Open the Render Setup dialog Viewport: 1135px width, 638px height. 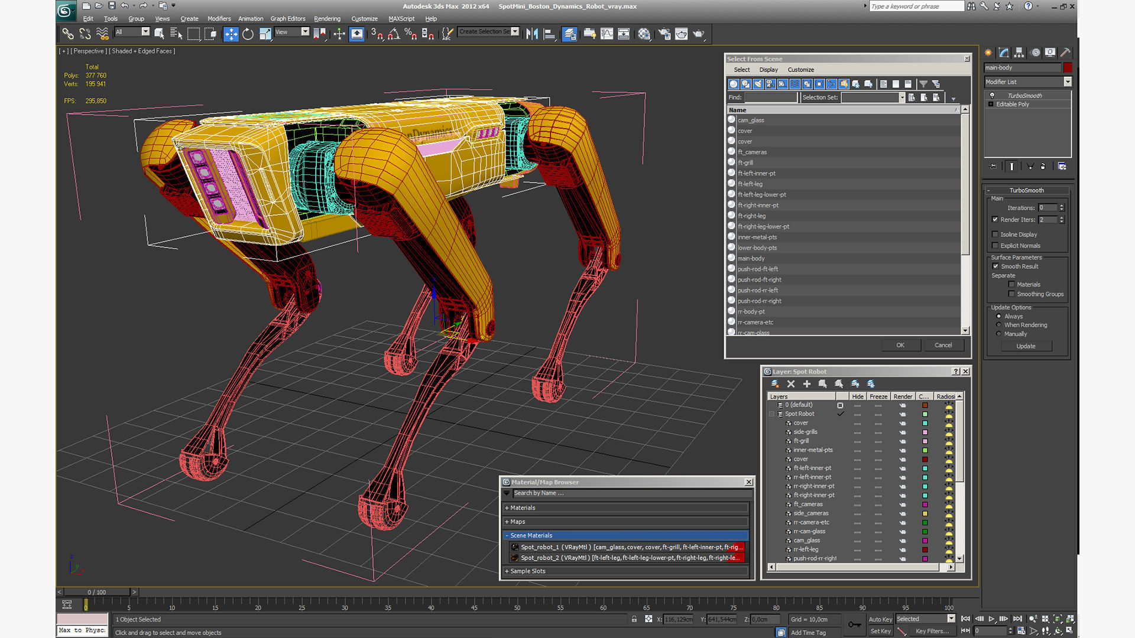pos(664,34)
